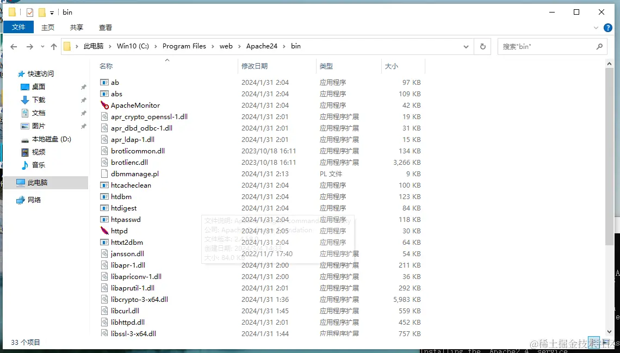Click the htpasswd application icon
Image resolution: width=620 pixels, height=353 pixels.
tap(104, 219)
